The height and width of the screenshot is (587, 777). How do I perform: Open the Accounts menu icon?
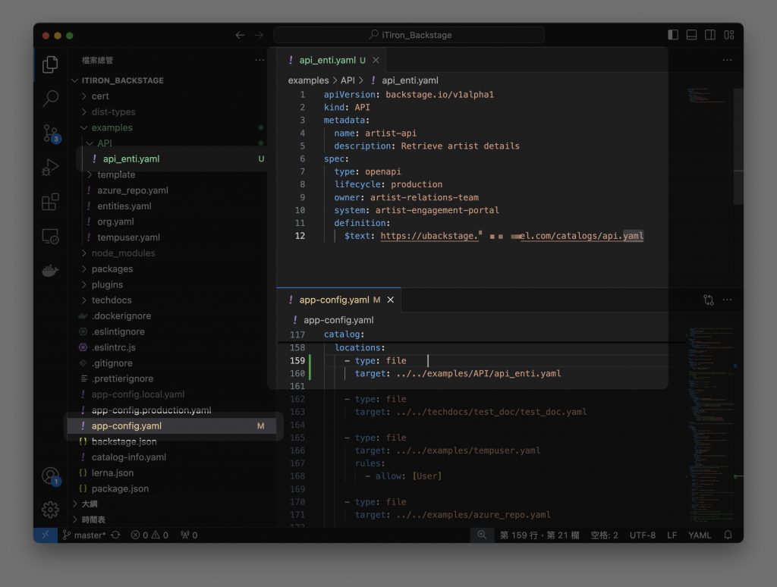51,476
